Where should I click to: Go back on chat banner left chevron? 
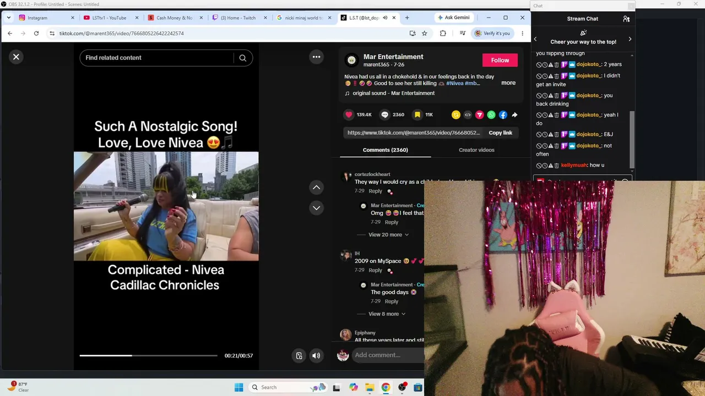pyautogui.click(x=535, y=39)
